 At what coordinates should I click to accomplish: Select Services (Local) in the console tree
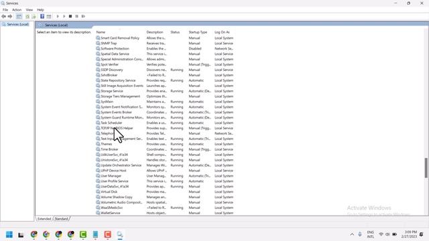click(18, 25)
